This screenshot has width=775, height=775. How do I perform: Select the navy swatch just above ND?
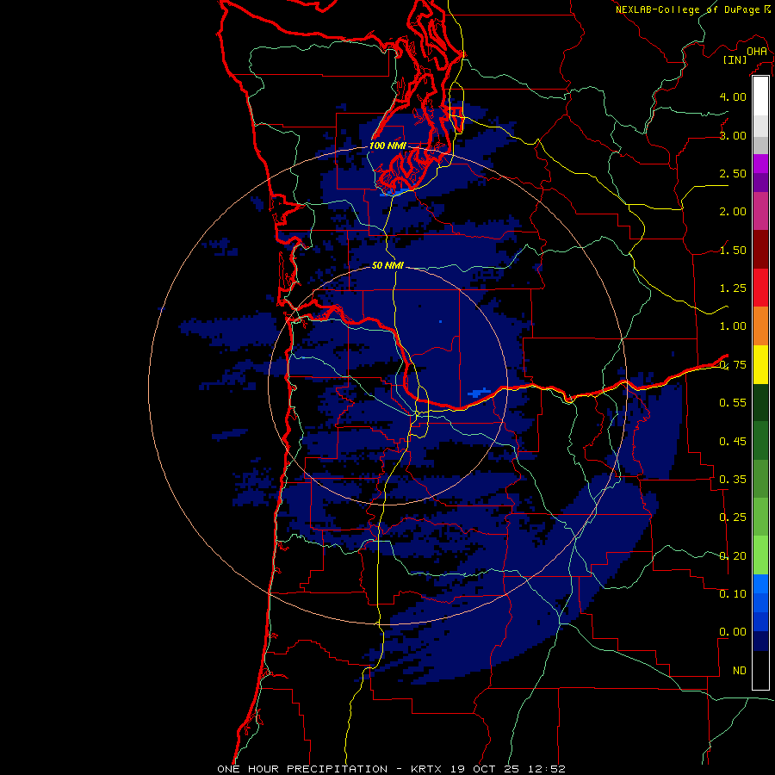760,642
